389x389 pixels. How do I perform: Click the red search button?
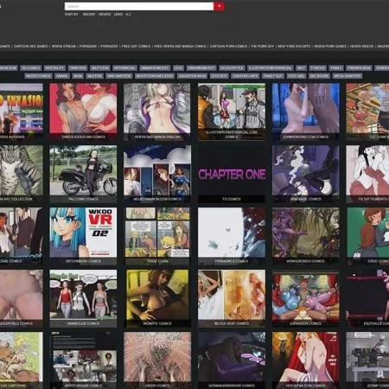(219, 6)
